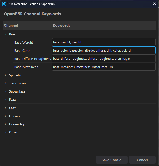This screenshot has height=166, width=159.
Task: Click the Channel column header
Action: click(11, 26)
